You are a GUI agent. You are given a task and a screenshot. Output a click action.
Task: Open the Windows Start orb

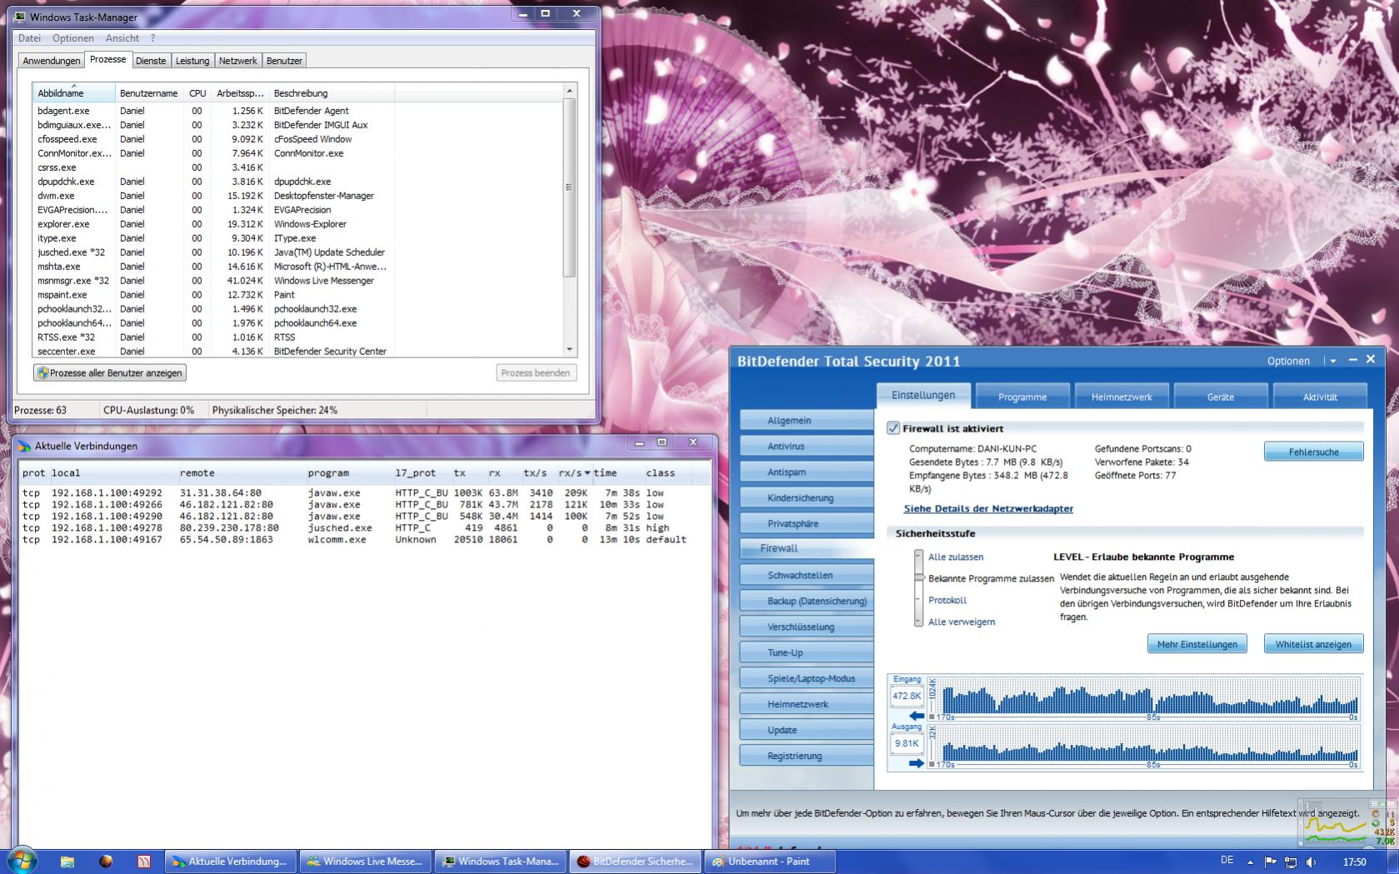click(x=21, y=861)
